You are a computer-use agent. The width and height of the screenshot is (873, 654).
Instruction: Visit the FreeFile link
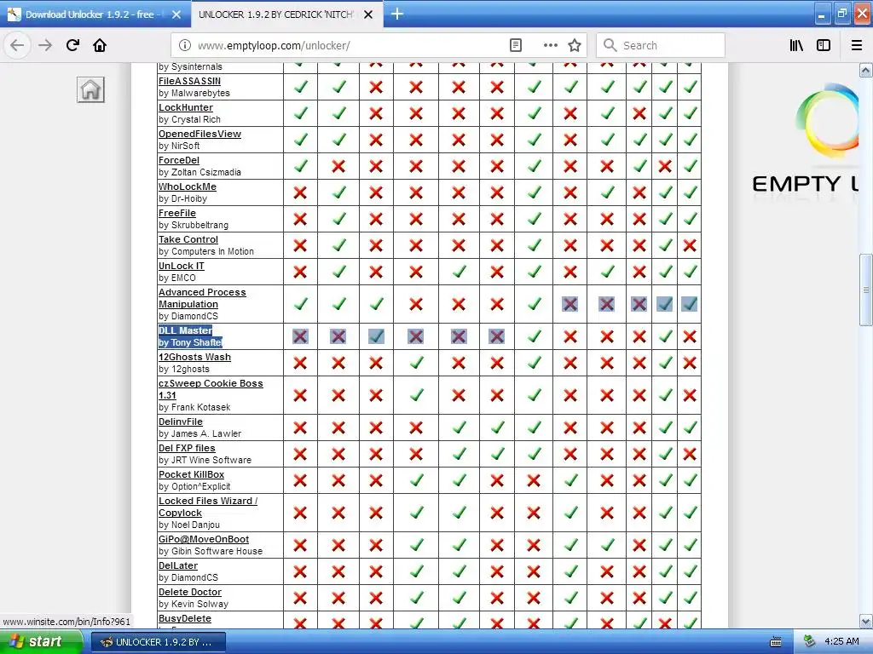pyautogui.click(x=177, y=213)
